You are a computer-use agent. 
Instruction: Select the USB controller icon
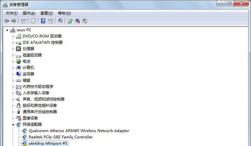pyautogui.click(x=19, y=112)
